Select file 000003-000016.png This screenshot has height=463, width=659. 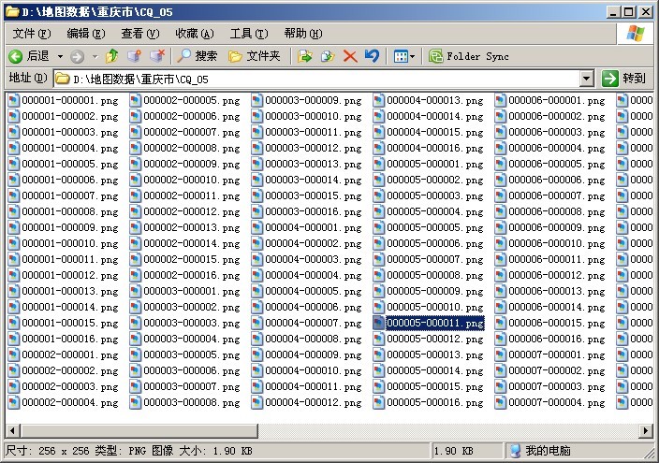(x=307, y=211)
